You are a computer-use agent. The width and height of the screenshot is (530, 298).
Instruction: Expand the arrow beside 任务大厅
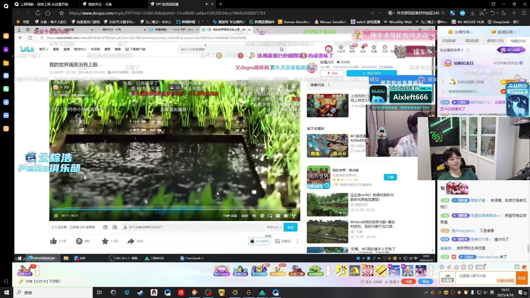[x=38, y=271]
